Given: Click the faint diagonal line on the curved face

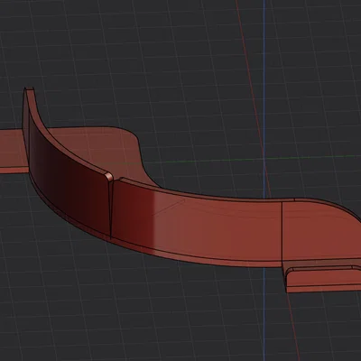Looking at the screenshot, I should point(169,207).
